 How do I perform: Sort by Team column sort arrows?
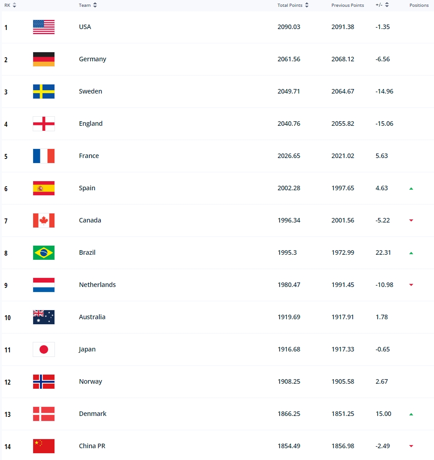click(x=95, y=5)
